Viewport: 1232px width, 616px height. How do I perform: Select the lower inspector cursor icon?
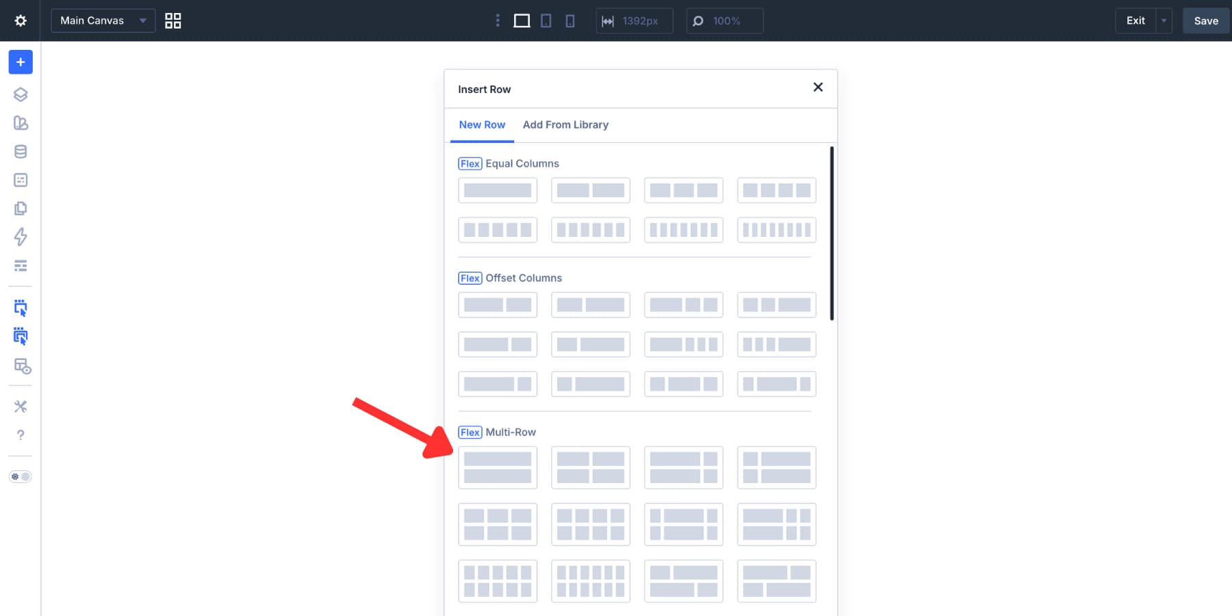tap(21, 336)
